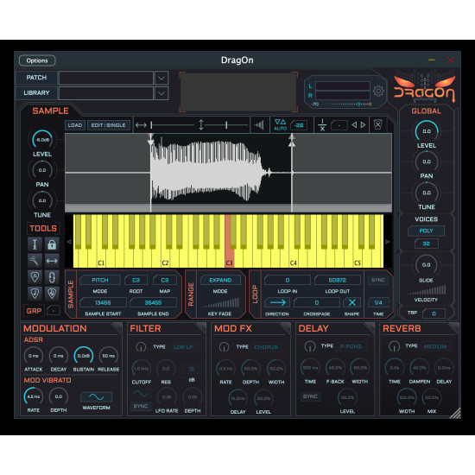The height and width of the screenshot is (475, 475).
Task: Open the LIBRARY dropdown arrow
Action: 161,93
